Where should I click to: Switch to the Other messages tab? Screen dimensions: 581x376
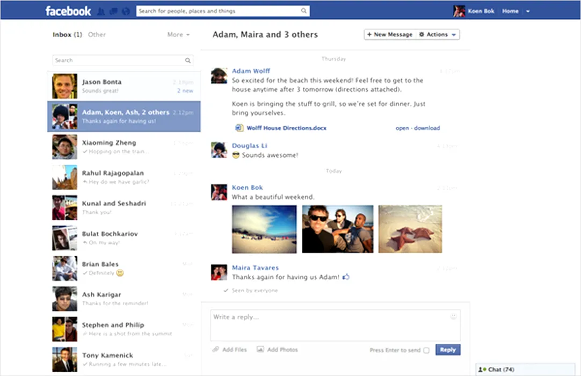(x=97, y=34)
